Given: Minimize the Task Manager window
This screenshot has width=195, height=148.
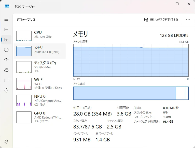Looking at the screenshot, I should (x=166, y=4).
